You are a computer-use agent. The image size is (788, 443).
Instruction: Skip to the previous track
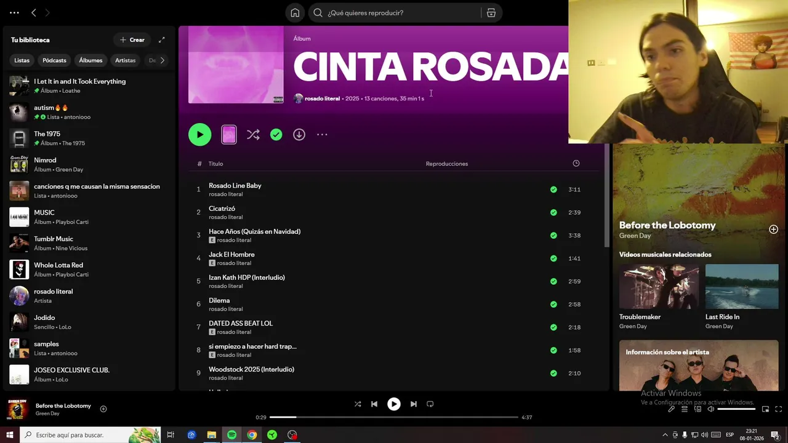(x=374, y=404)
